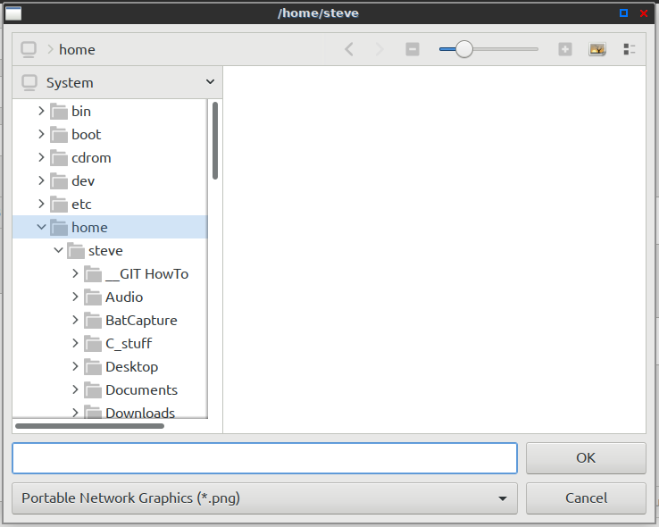
Task: Expand the etc folder
Action: click(x=41, y=205)
